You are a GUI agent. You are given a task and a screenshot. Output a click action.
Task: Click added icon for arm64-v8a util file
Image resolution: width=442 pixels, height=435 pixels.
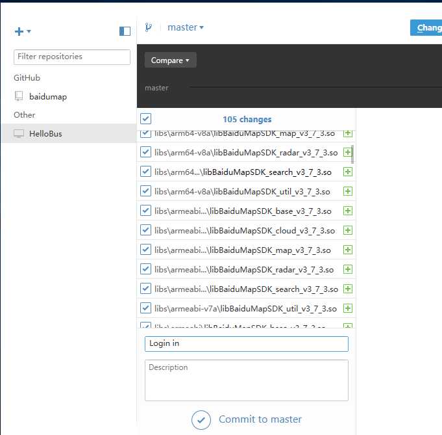tap(348, 191)
